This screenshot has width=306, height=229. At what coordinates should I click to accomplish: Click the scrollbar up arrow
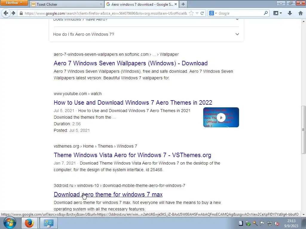tap(304, 21)
